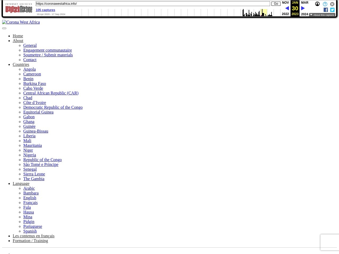Open the user account icon
The height and width of the screenshot is (254, 339).
[317, 4]
